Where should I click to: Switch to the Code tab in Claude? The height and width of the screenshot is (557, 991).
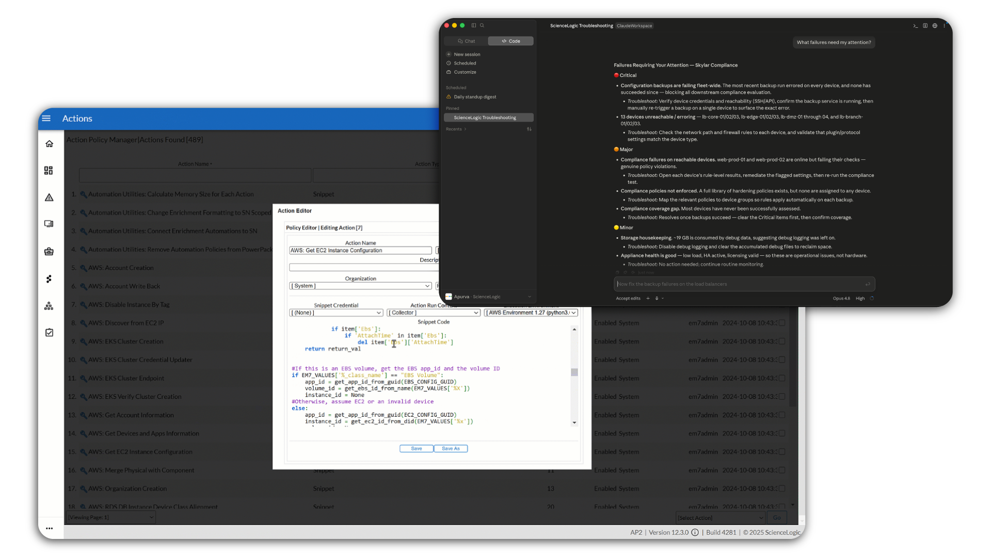point(510,41)
